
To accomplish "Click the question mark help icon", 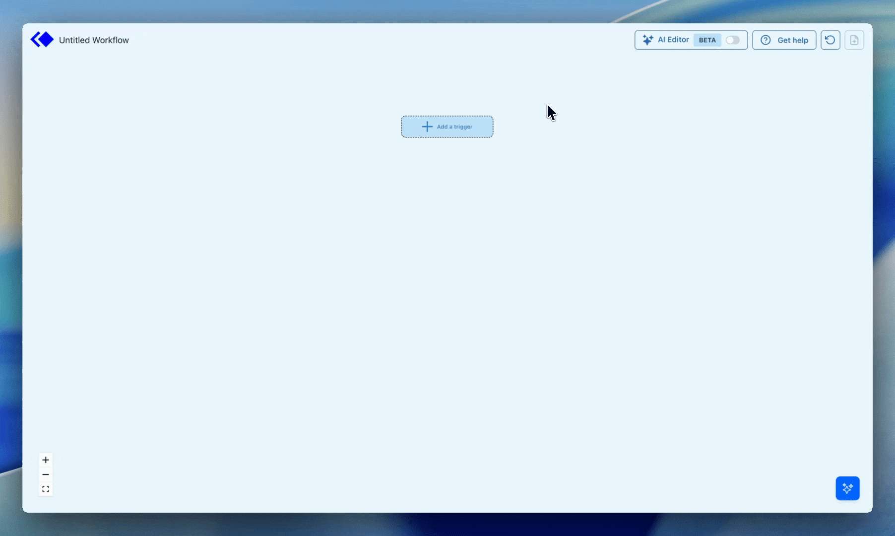I will (766, 40).
